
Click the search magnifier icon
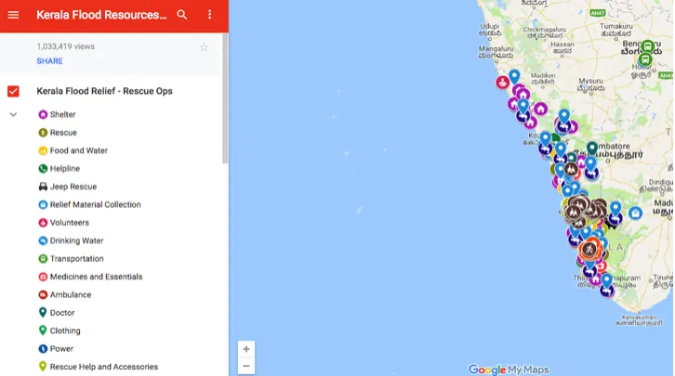coord(182,15)
